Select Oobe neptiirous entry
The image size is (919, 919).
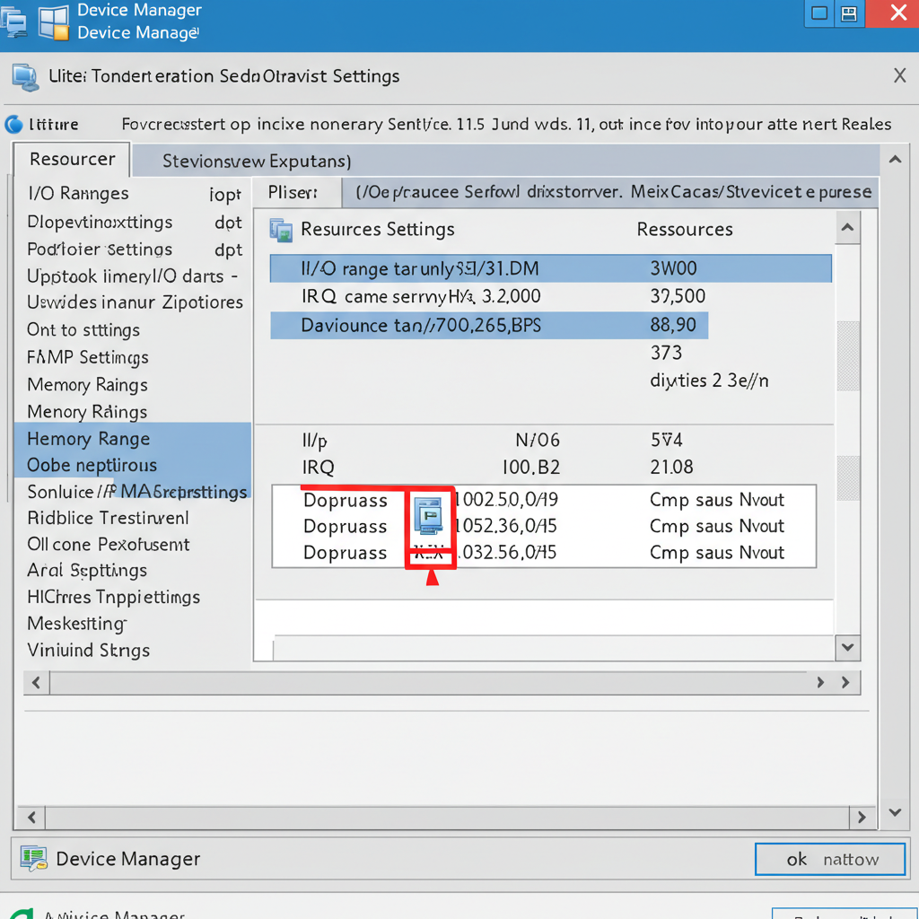coord(134,466)
